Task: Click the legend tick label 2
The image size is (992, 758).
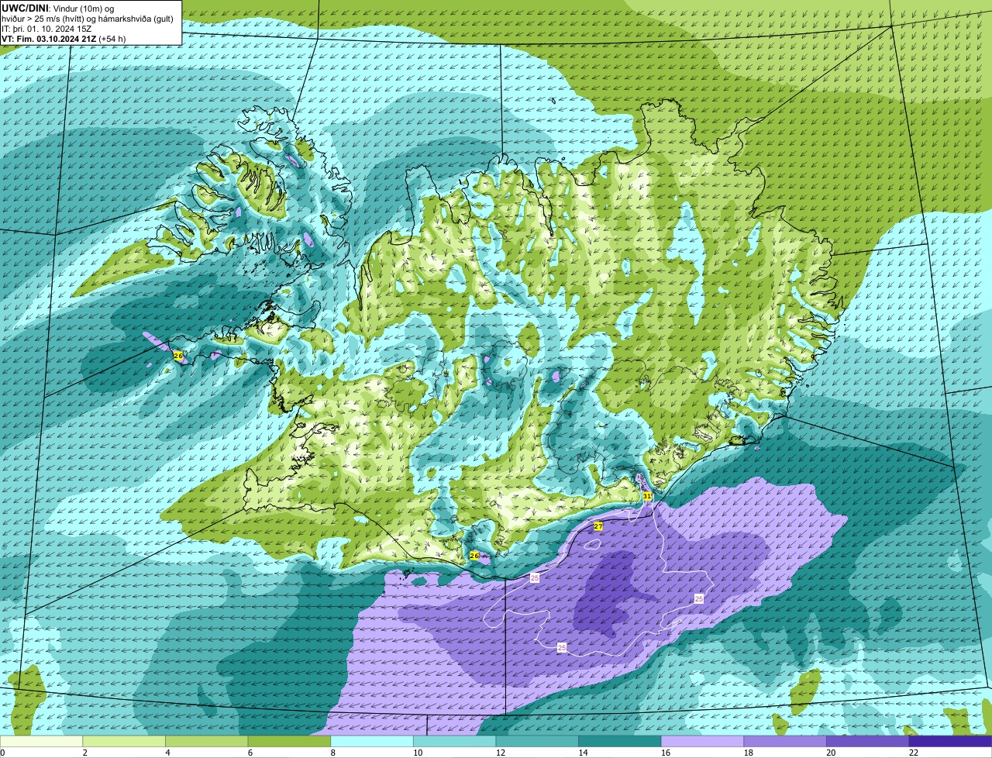Action: [x=84, y=753]
